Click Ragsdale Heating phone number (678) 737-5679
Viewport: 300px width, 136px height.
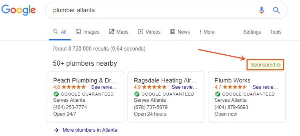(151, 107)
